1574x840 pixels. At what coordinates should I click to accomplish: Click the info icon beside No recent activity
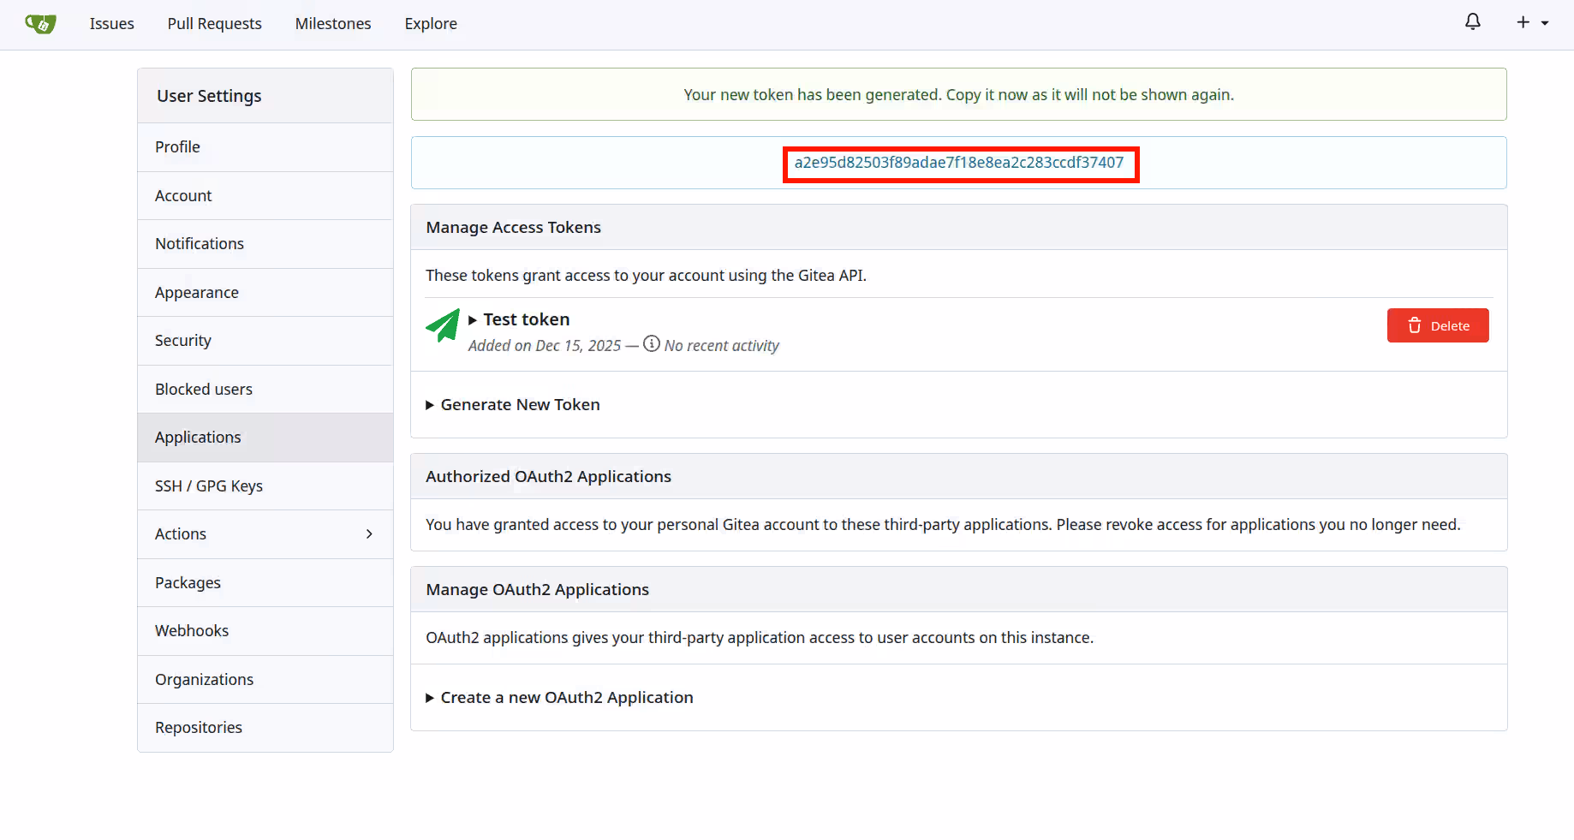(651, 344)
